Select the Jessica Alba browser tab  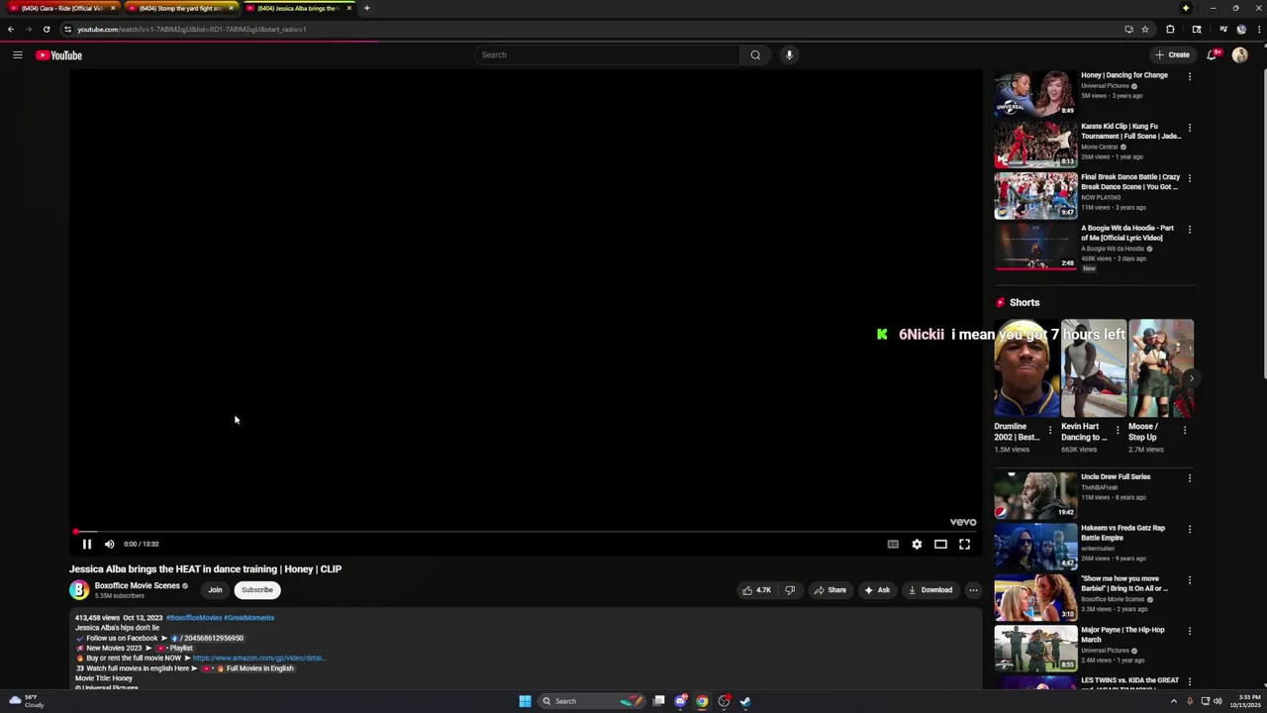[x=297, y=8]
